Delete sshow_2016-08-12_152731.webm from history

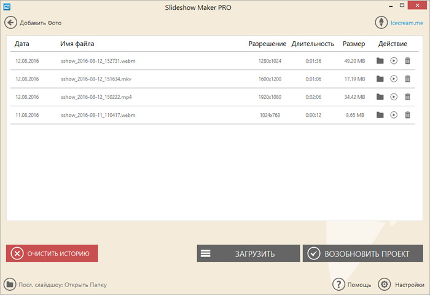point(407,61)
